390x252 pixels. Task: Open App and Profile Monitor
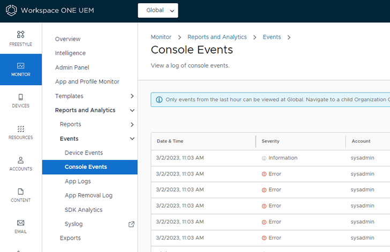[87, 82]
